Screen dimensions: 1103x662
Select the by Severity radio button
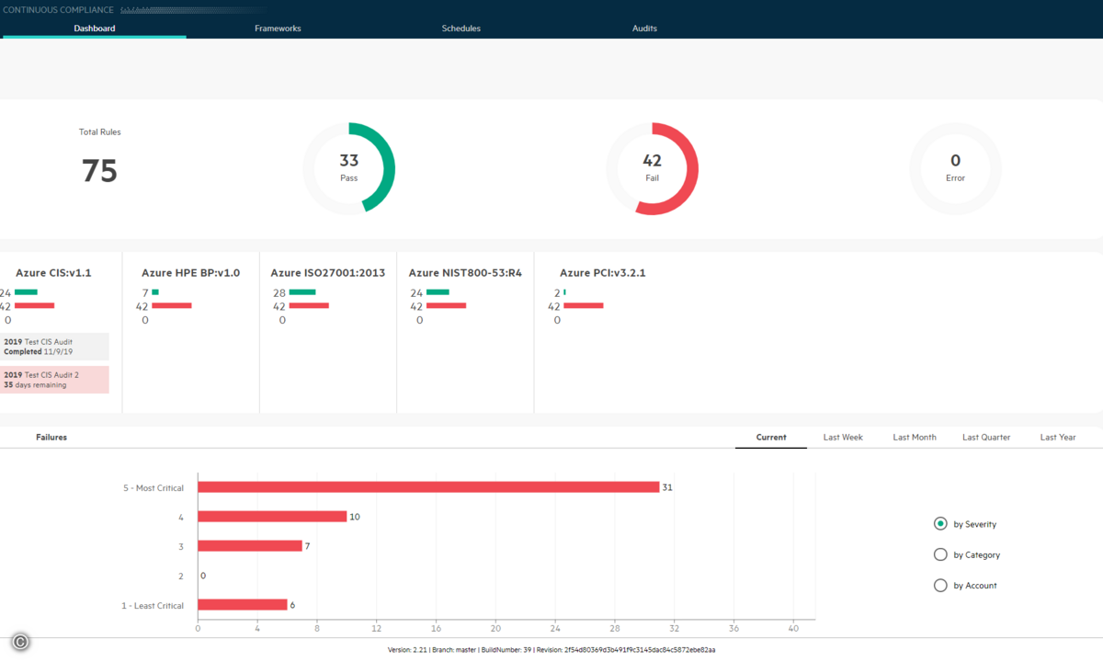(940, 524)
